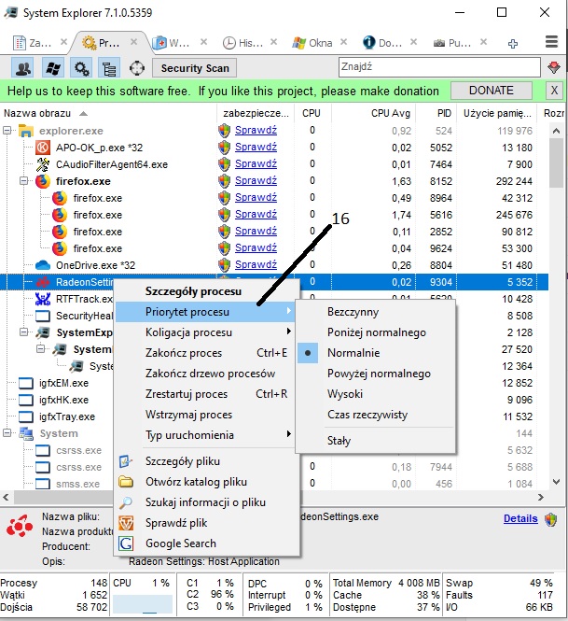Click the Security Scan button
Viewport: 568px width, 621px height.
pos(195,68)
